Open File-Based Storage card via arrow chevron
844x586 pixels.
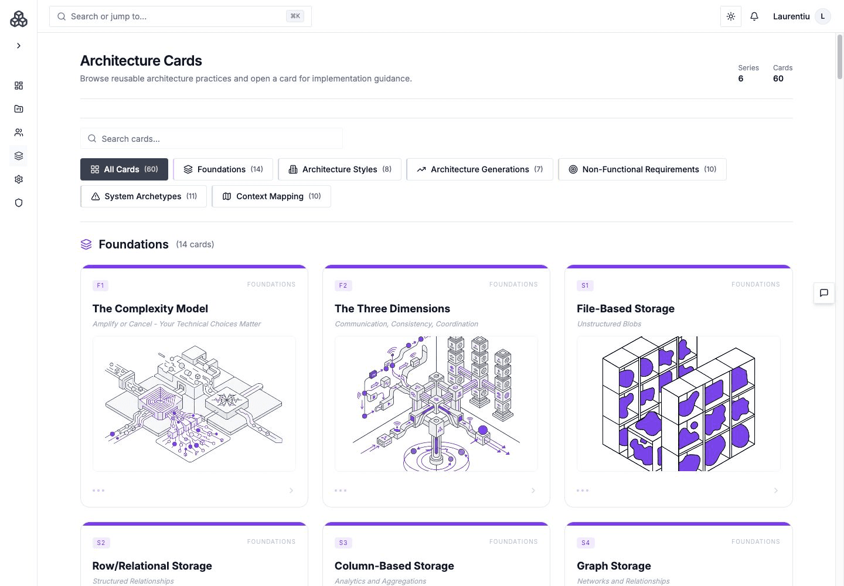776,490
